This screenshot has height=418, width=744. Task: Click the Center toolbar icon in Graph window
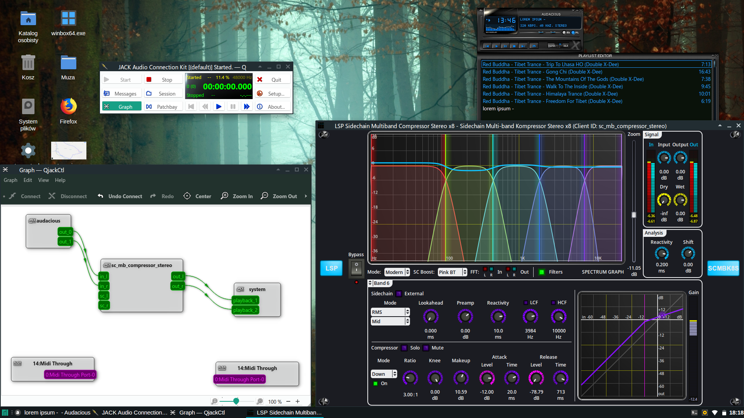[x=187, y=196]
